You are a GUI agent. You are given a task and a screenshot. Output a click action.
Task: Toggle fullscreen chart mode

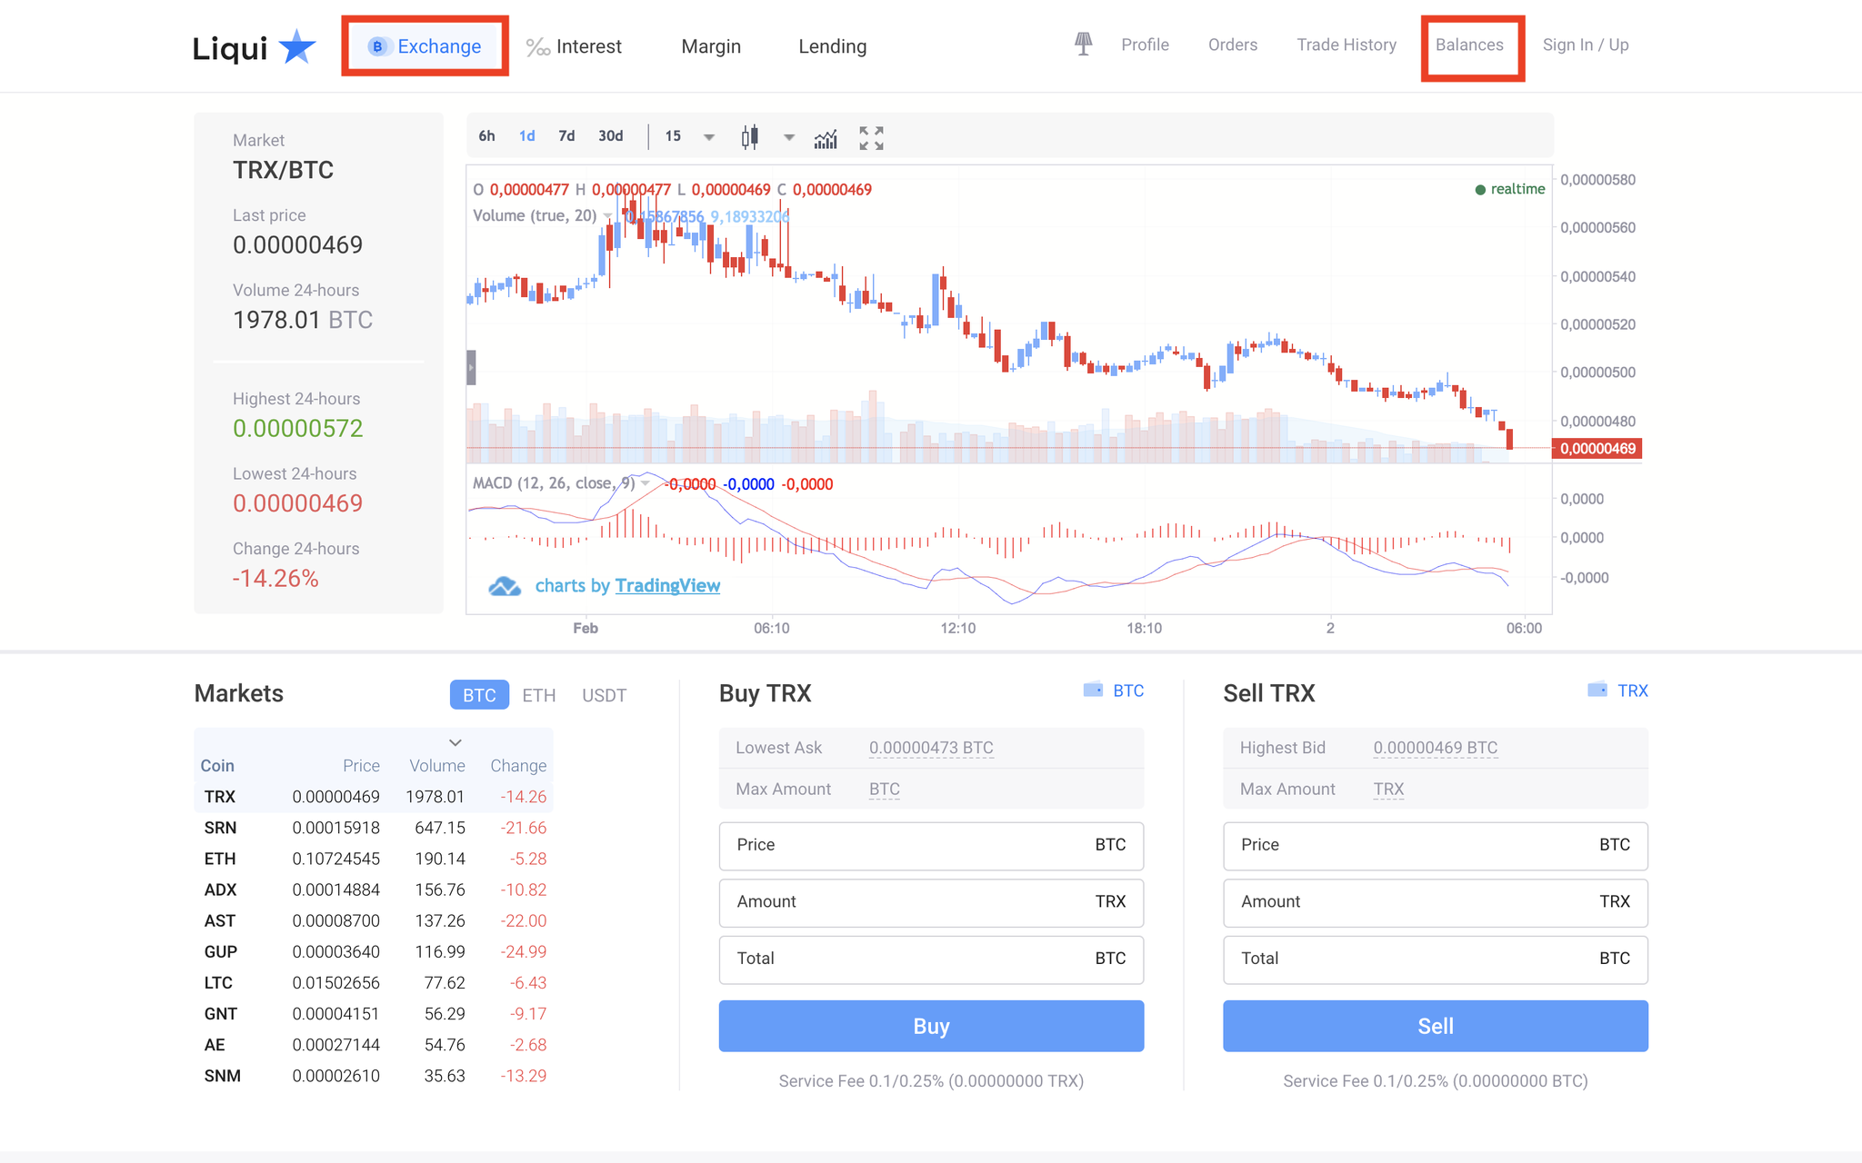pos(871,138)
